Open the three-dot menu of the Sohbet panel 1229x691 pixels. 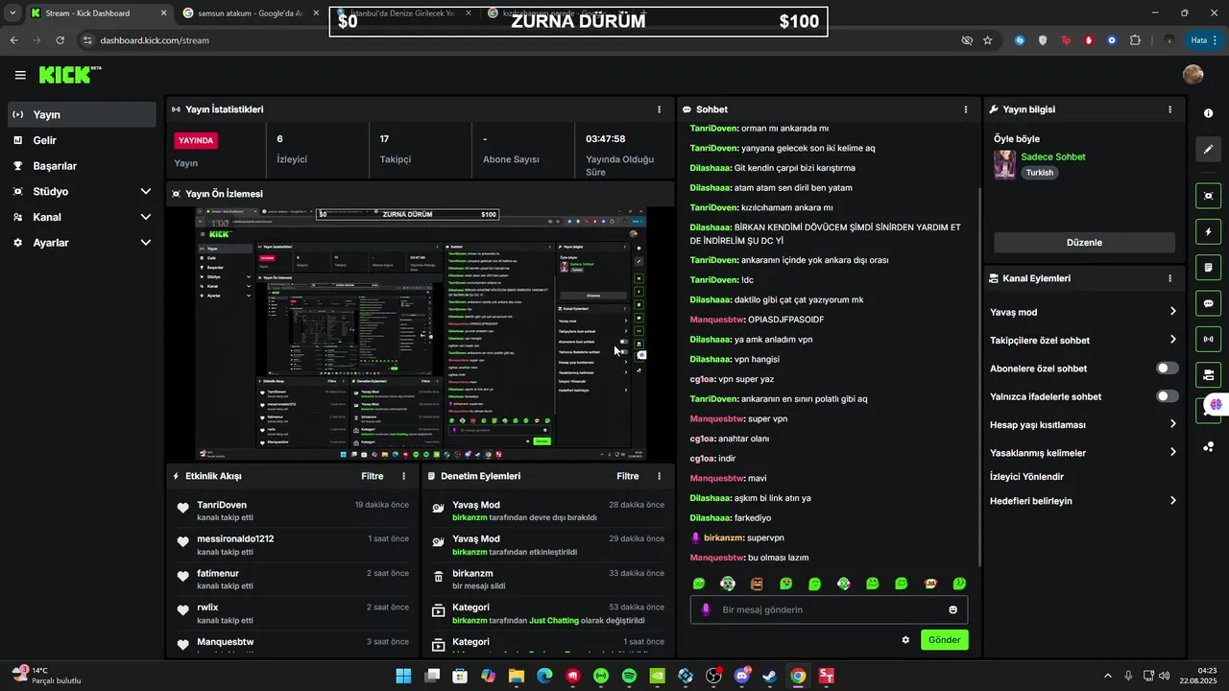pos(966,109)
